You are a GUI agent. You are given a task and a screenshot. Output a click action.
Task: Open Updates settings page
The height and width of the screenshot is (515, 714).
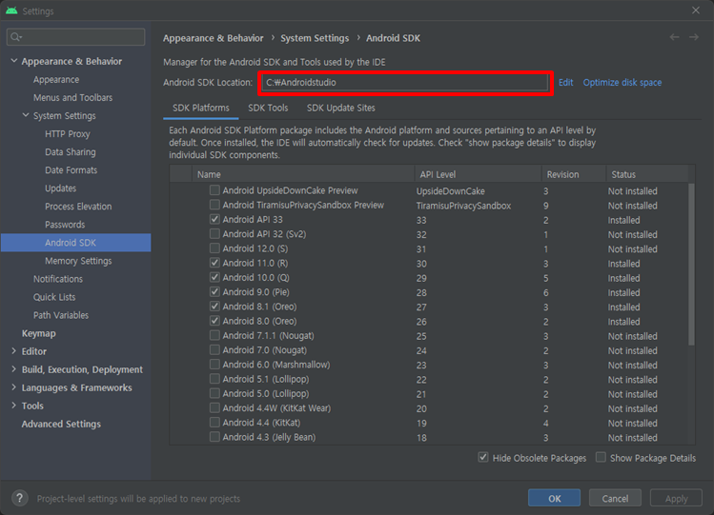click(x=61, y=188)
